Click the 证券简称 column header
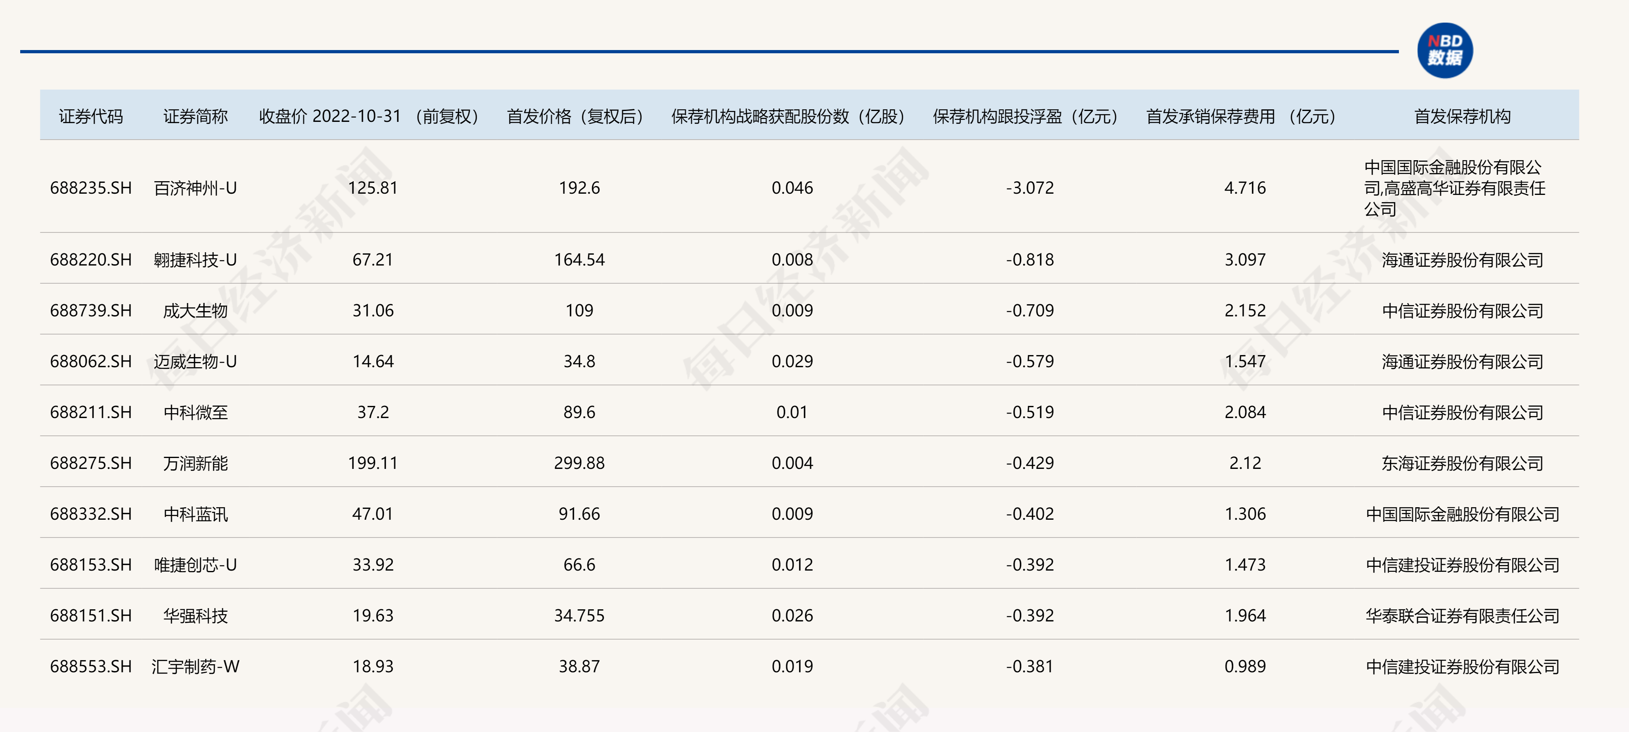Viewport: 1629px width, 732px height. (195, 116)
